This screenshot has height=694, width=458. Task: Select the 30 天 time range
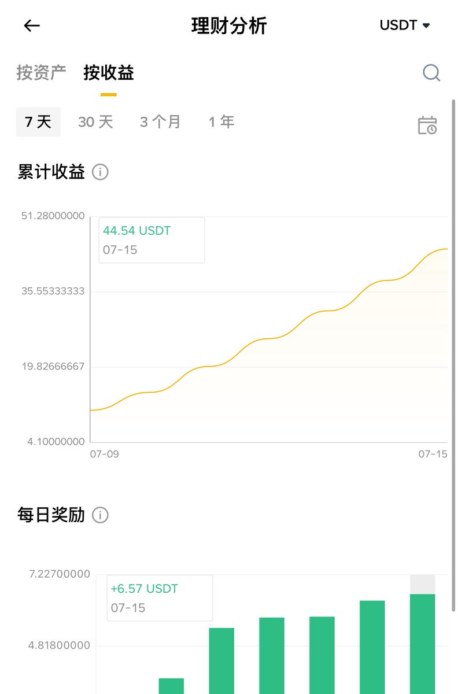click(x=95, y=122)
